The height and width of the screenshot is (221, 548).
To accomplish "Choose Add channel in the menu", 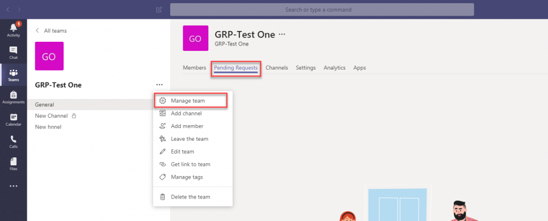I will coord(186,113).
